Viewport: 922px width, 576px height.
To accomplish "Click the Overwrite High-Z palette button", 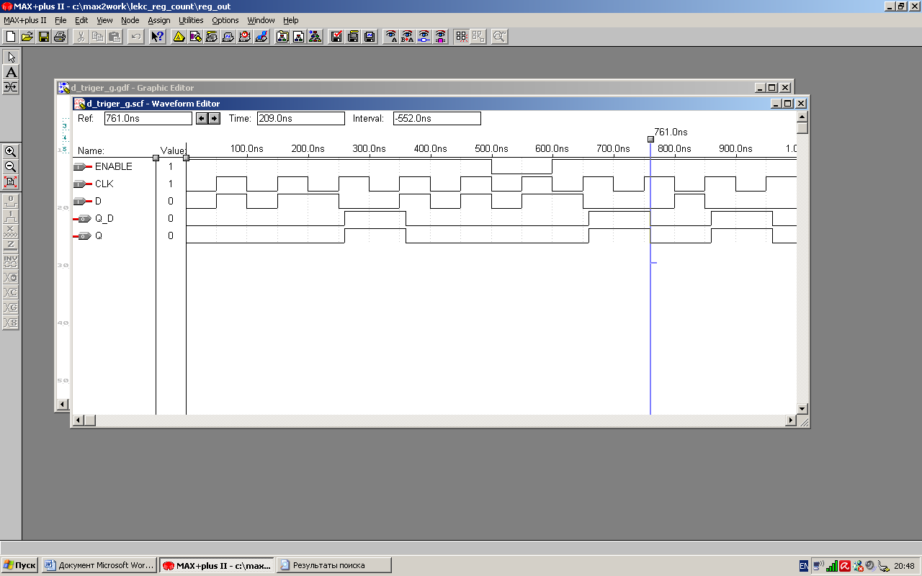I will pyautogui.click(x=11, y=246).
